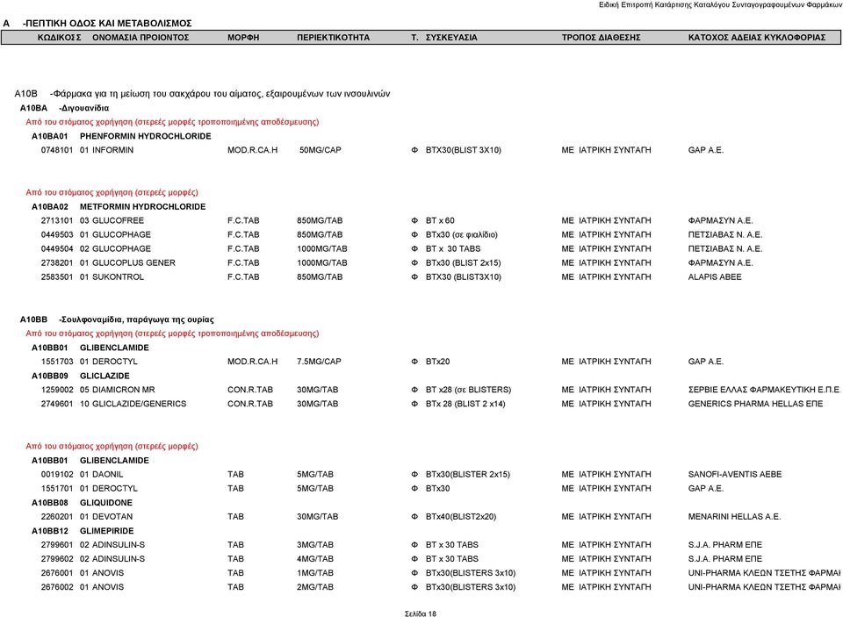Select the A10BB Σουλφοναμίδια subgroup heading
Image resolution: width=843 pixels, height=617 pixels.
pos(117,319)
